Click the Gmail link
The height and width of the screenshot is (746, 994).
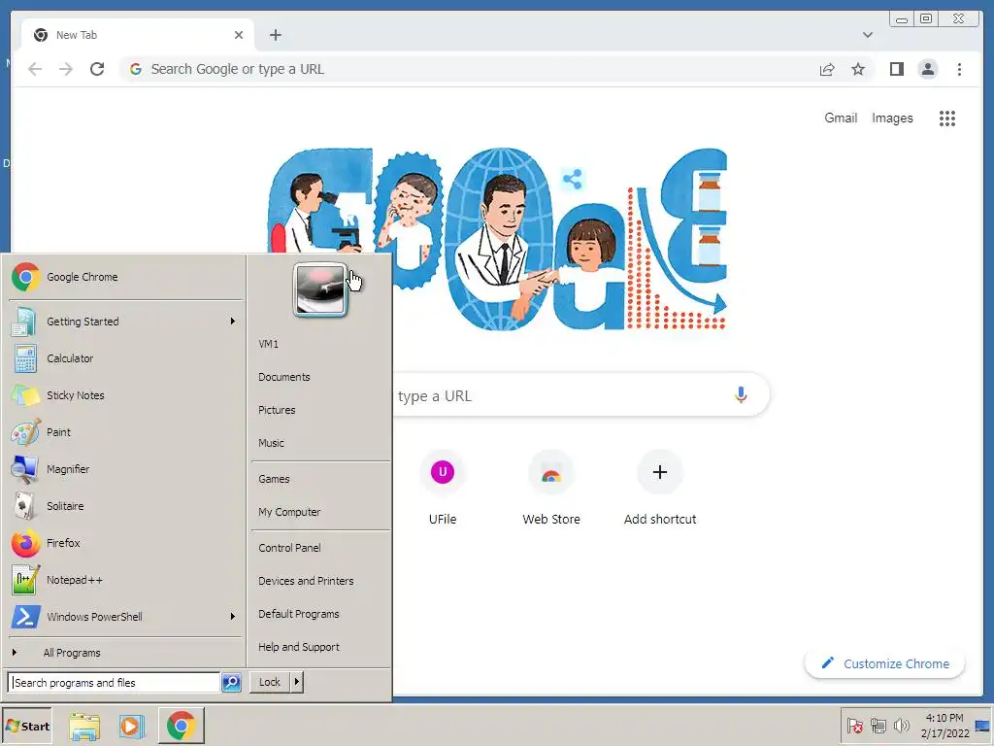841,118
